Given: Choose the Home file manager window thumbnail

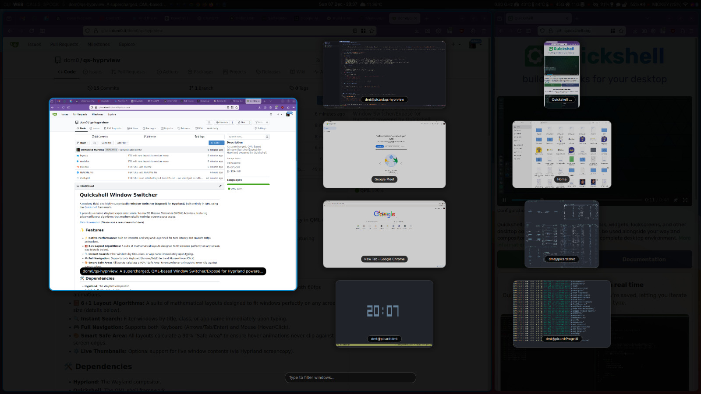Looking at the screenshot, I should coord(562,155).
